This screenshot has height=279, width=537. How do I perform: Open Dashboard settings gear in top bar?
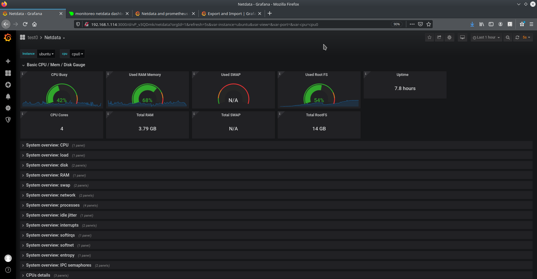[449, 37]
